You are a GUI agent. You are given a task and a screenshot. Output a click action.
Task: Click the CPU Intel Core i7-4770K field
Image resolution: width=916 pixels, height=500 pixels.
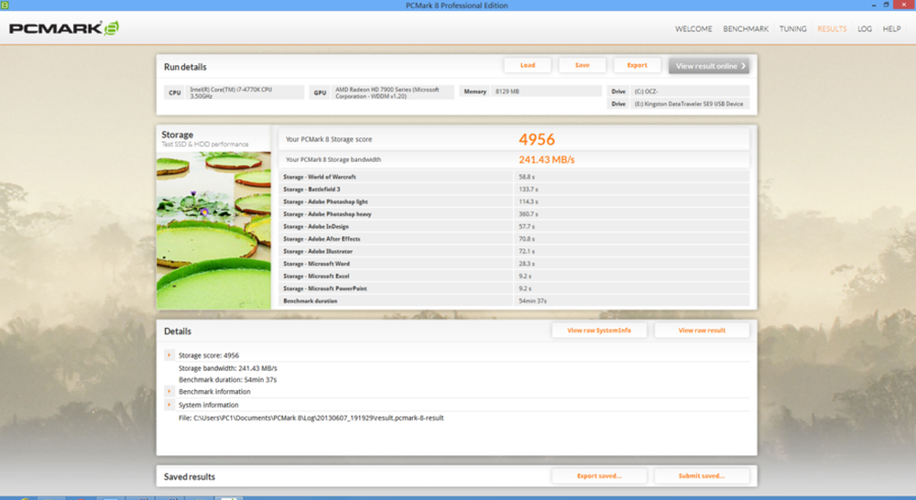234,92
